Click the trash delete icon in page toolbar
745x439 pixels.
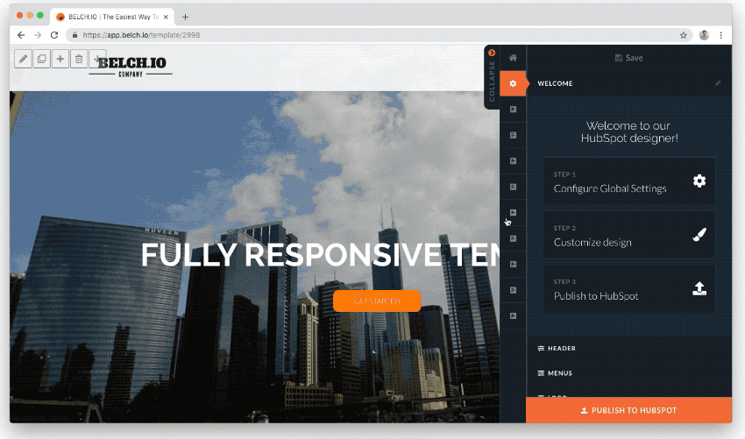coord(79,59)
